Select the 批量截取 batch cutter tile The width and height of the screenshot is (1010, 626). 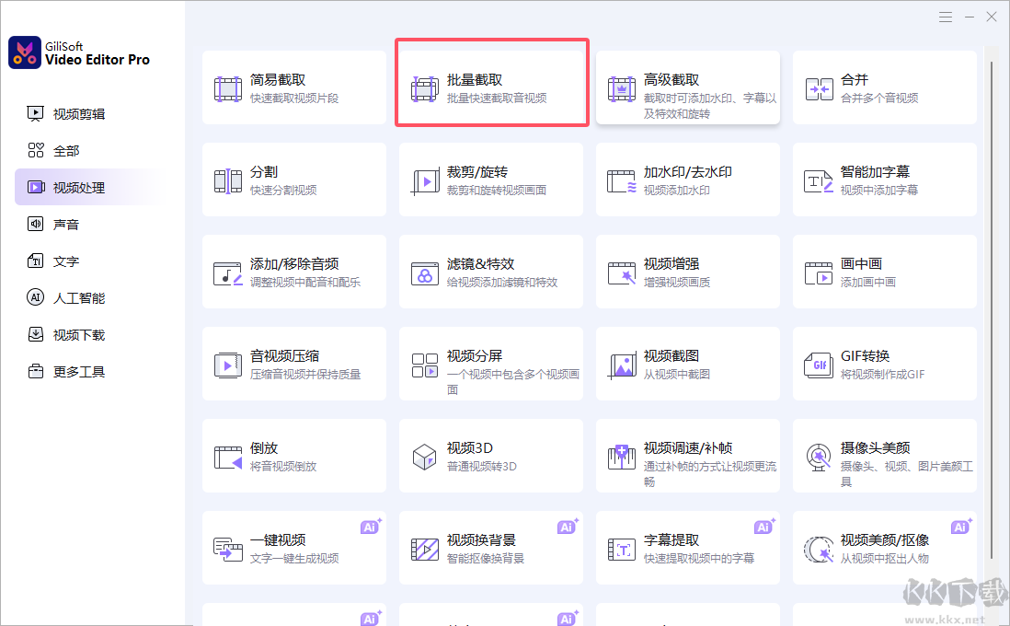[x=491, y=88]
